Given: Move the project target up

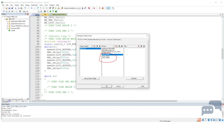Looking at the screenshot, I should click(97, 46).
